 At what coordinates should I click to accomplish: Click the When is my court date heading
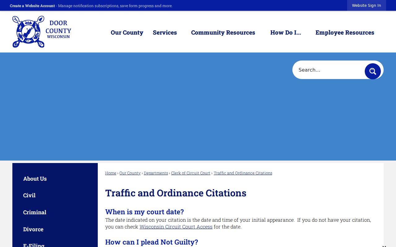(144, 212)
